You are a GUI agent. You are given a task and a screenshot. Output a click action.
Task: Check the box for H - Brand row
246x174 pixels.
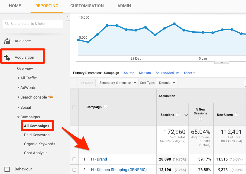click(74, 159)
